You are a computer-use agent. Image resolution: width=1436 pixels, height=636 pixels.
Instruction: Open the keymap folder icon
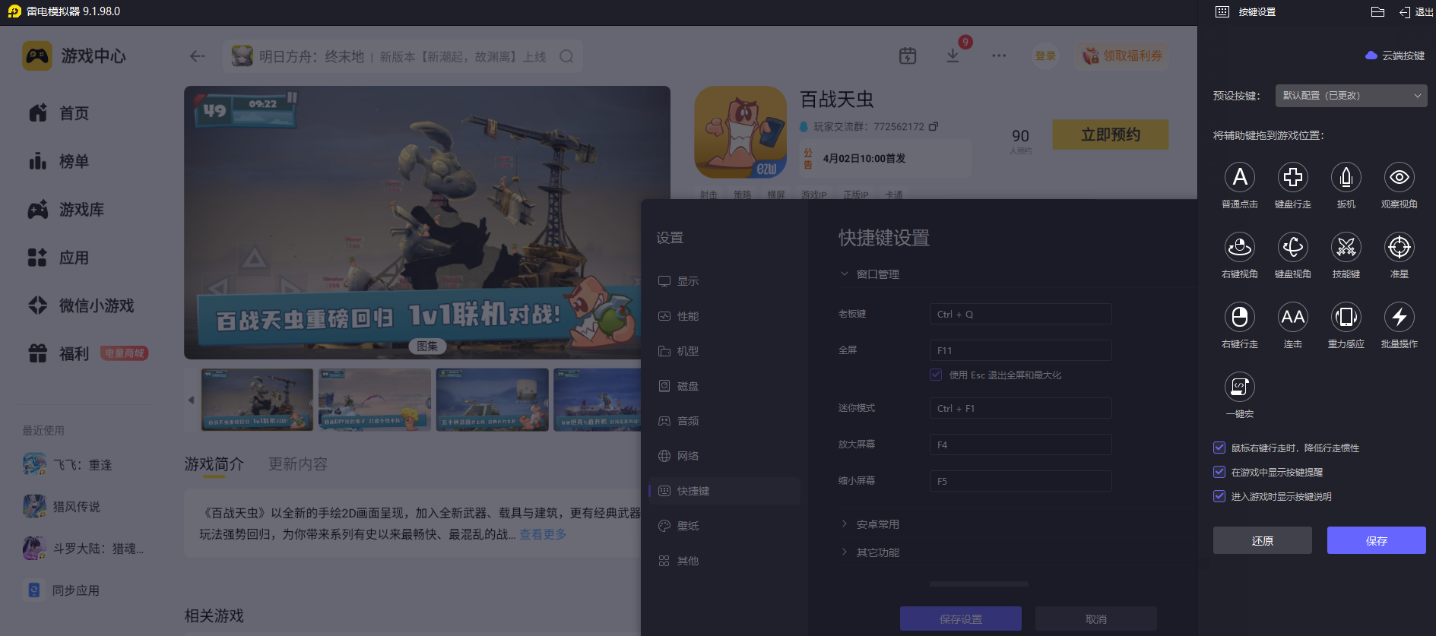1377,11
